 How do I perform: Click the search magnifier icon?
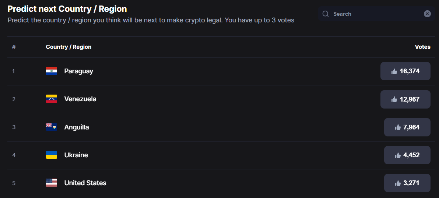[325, 14]
